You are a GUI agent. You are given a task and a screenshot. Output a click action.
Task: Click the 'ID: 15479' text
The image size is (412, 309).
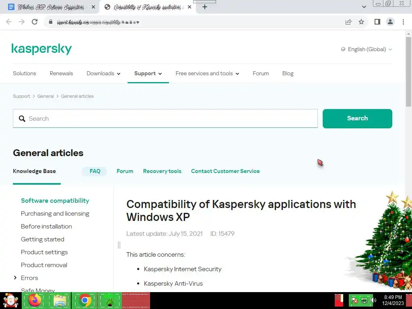(x=222, y=234)
